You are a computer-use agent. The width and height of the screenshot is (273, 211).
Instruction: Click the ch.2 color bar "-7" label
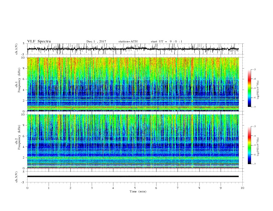tap(254, 164)
